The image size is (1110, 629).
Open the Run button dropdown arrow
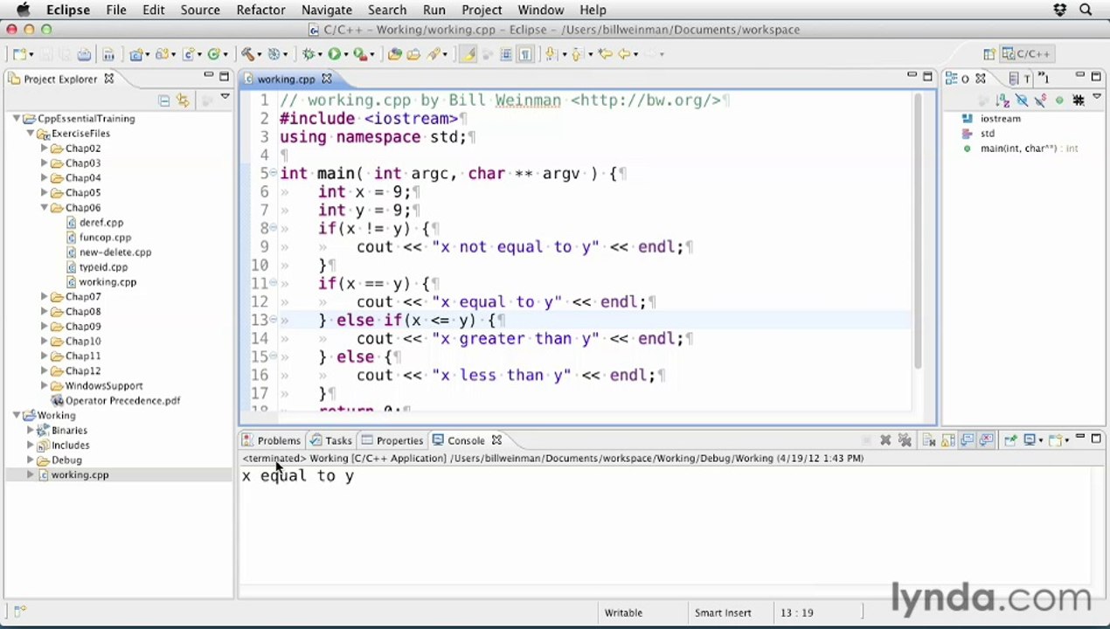click(x=346, y=54)
